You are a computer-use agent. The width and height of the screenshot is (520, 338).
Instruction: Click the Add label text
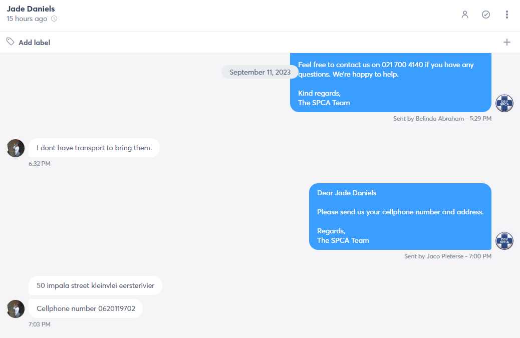point(35,43)
